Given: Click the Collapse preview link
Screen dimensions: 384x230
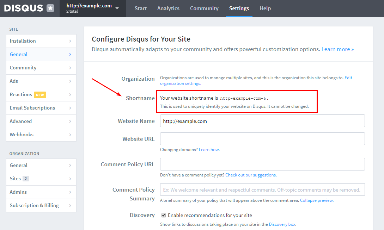Looking at the screenshot, I should 317,200.
